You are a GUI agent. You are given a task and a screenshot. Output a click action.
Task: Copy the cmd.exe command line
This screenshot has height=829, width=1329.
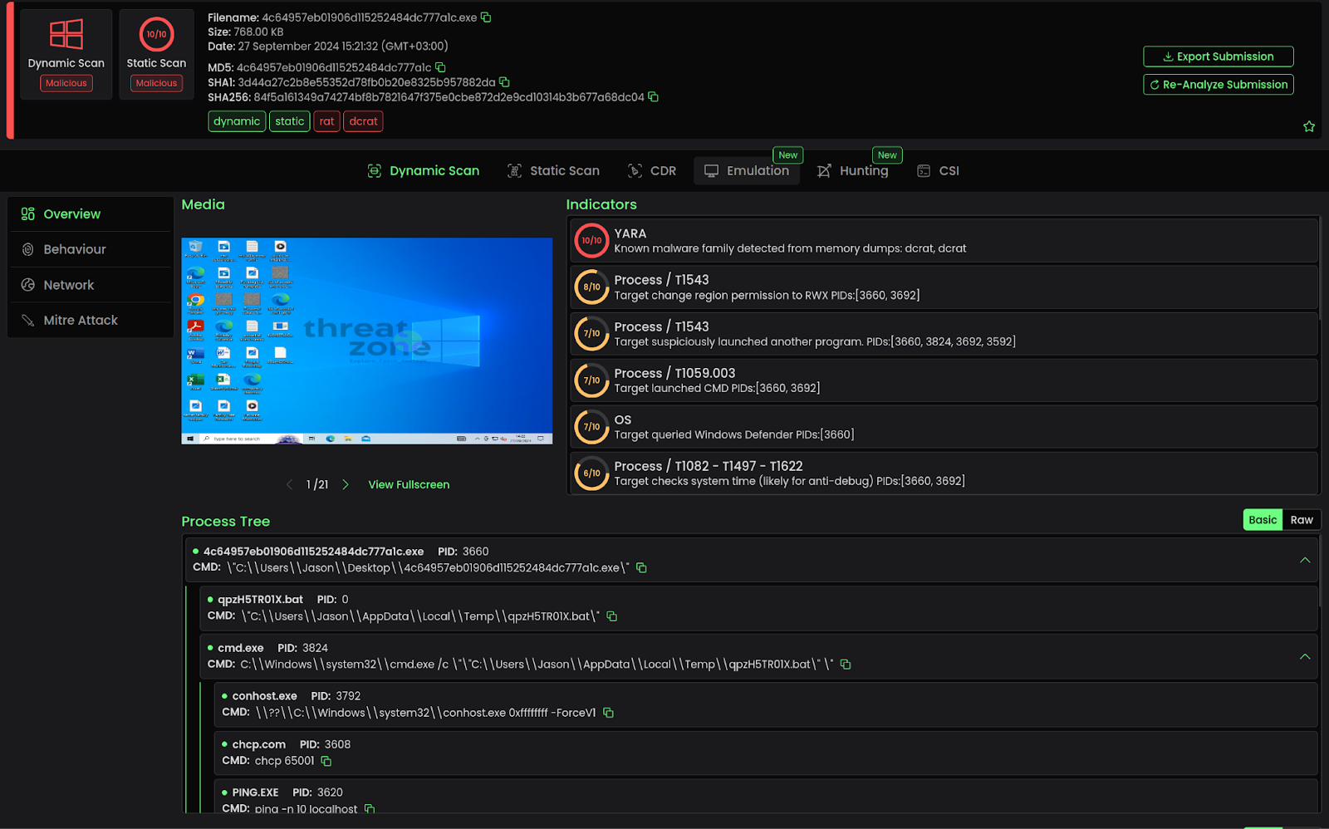click(x=846, y=665)
